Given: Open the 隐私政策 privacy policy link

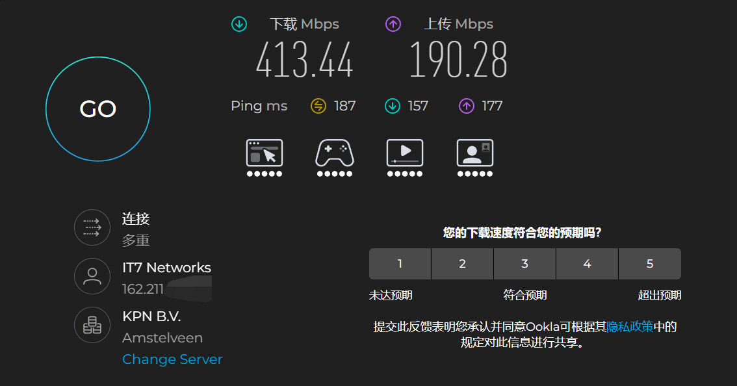Looking at the screenshot, I should (x=630, y=326).
